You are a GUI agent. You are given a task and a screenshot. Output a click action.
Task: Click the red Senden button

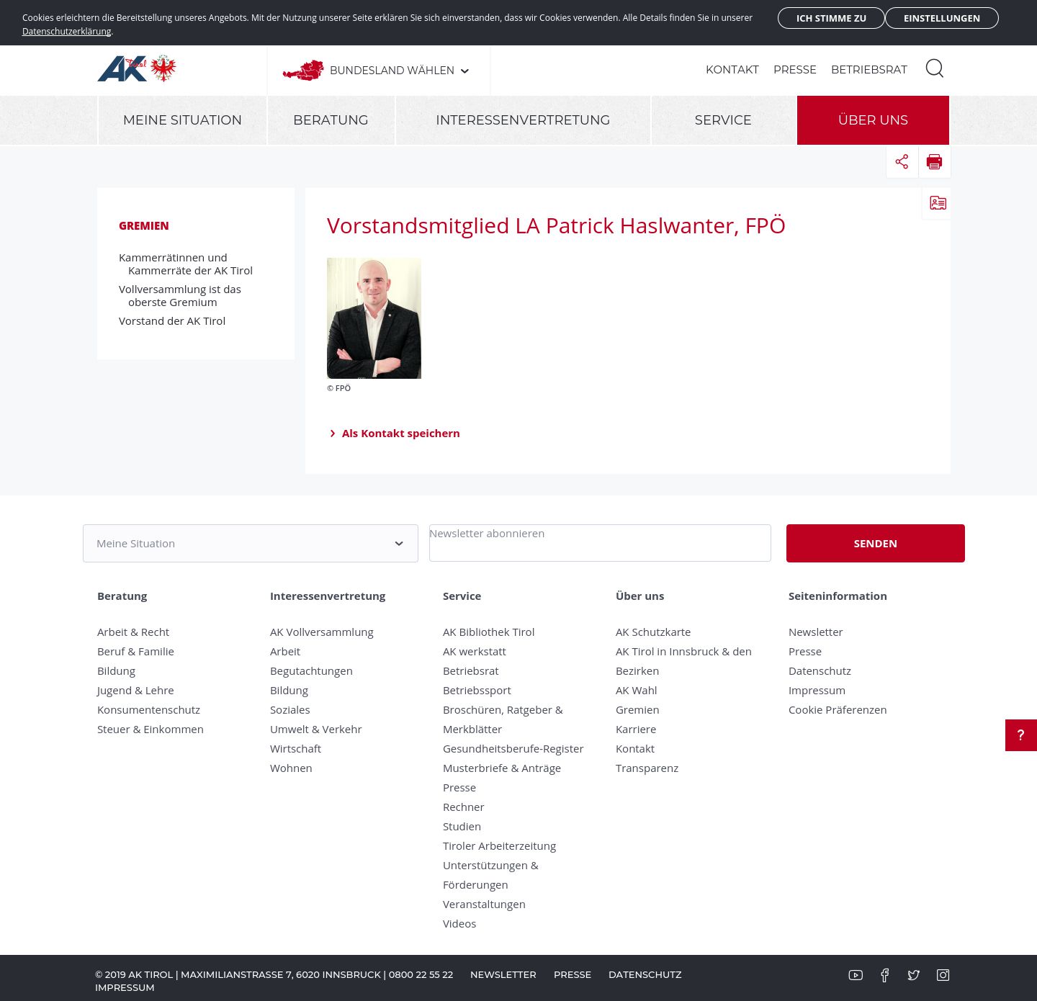tap(876, 543)
